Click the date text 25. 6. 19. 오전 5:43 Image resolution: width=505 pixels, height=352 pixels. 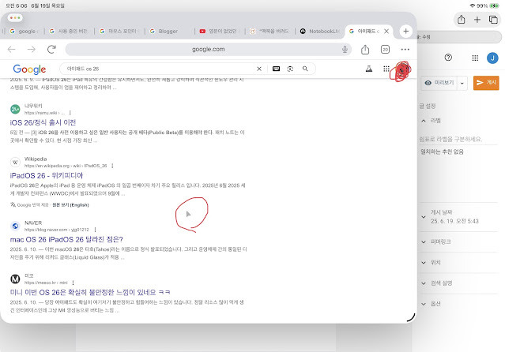[454, 221]
